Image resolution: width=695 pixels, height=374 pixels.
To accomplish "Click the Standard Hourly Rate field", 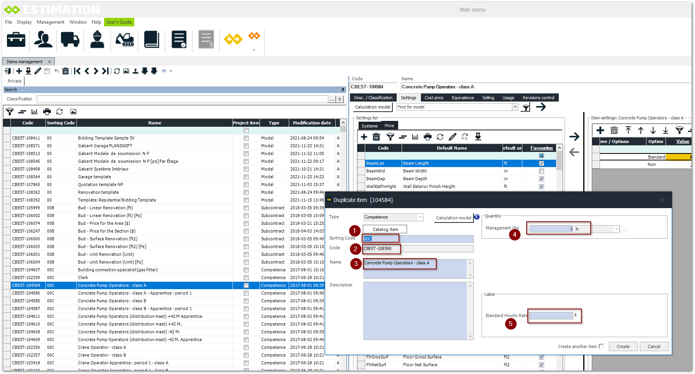I will point(551,315).
